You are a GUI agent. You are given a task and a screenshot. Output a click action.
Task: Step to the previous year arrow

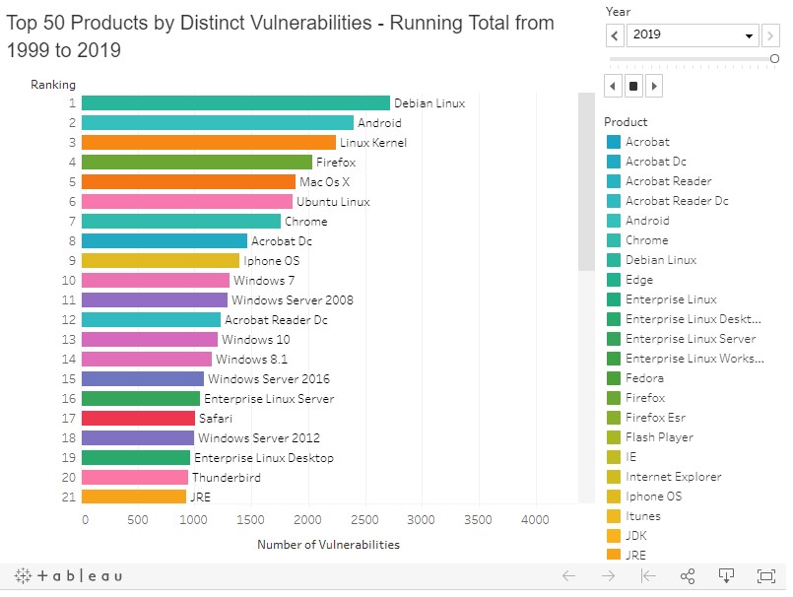pyautogui.click(x=615, y=35)
